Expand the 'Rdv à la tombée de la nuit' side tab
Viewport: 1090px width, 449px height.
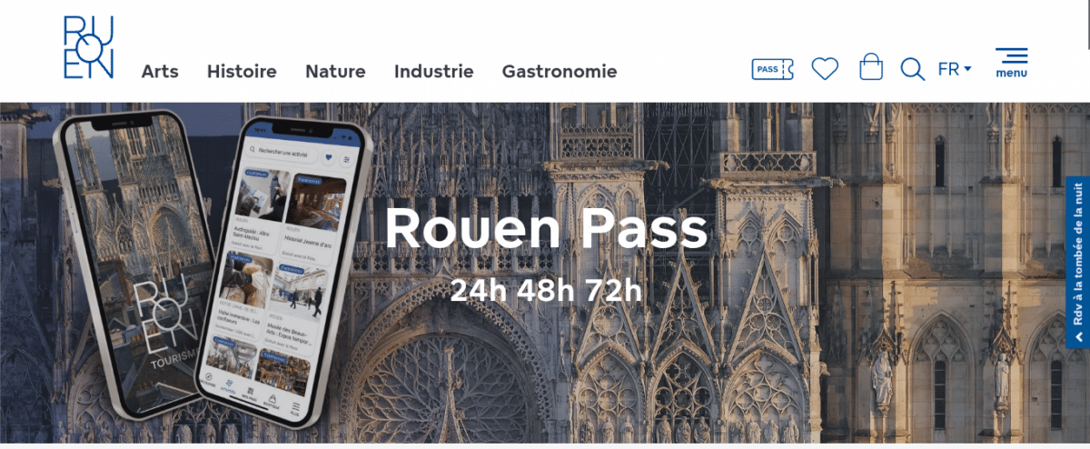coord(1078,262)
